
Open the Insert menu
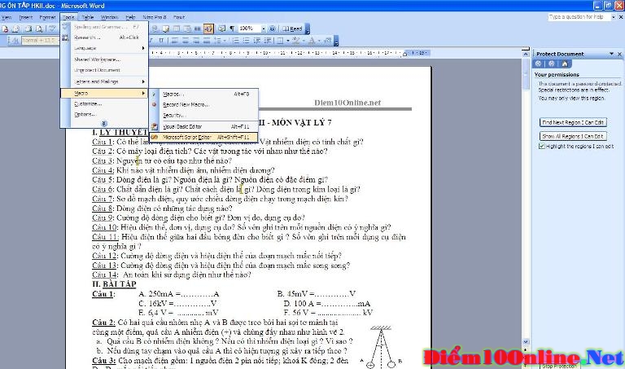(x=26, y=17)
